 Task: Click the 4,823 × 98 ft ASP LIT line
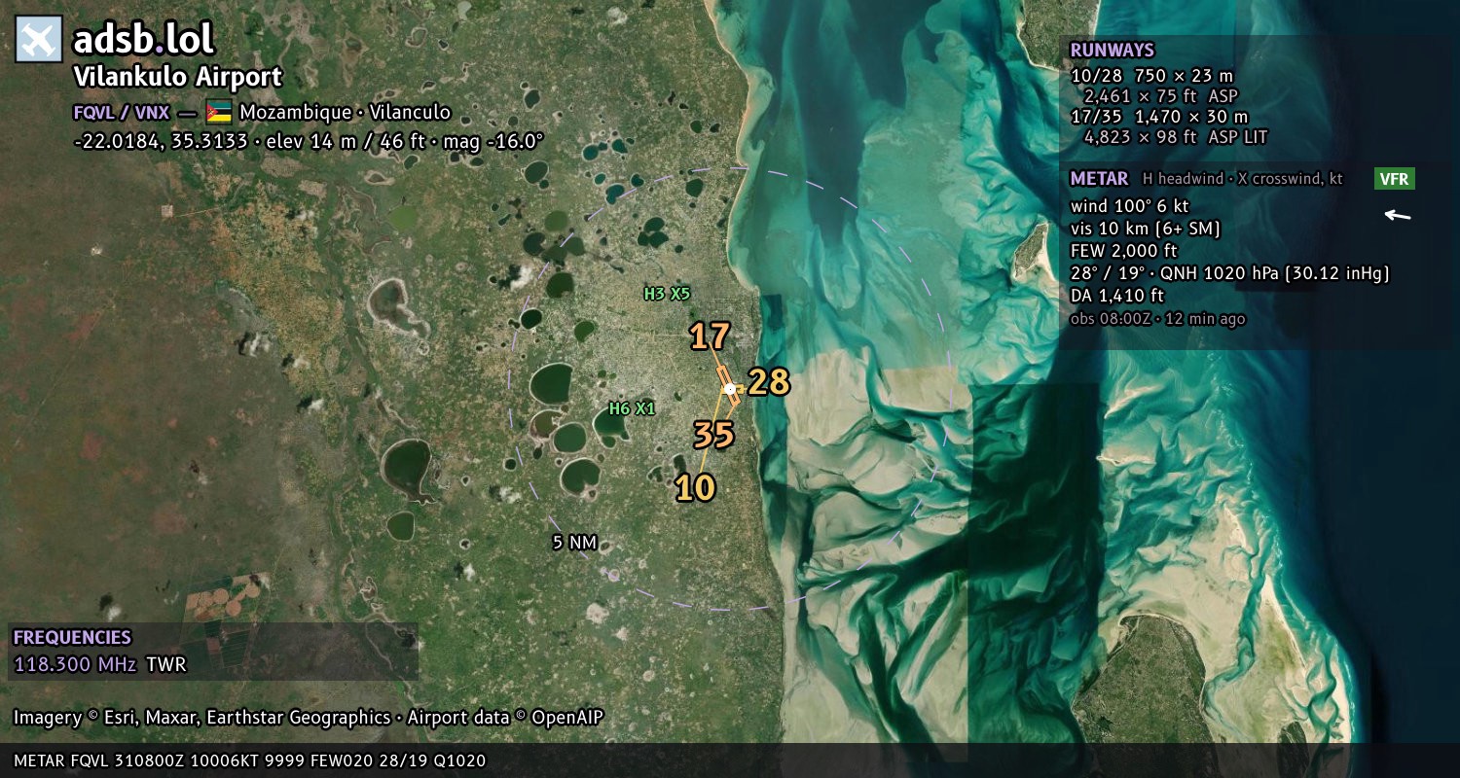(x=1176, y=137)
